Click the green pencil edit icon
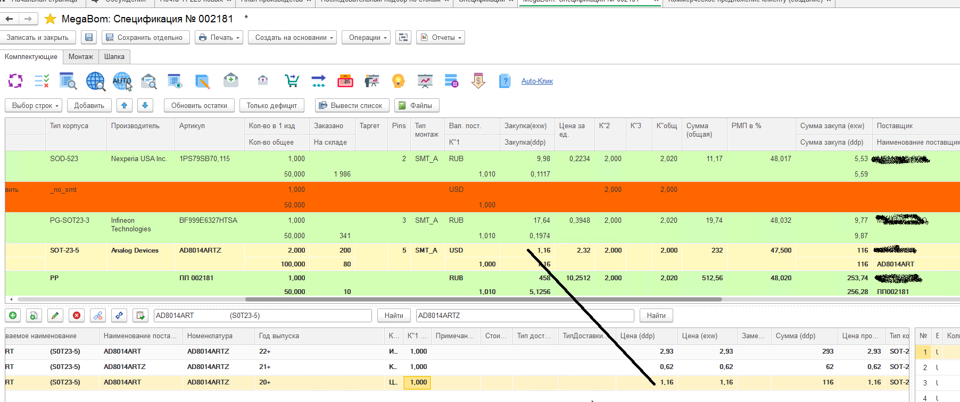The height and width of the screenshot is (402, 960). tap(55, 315)
